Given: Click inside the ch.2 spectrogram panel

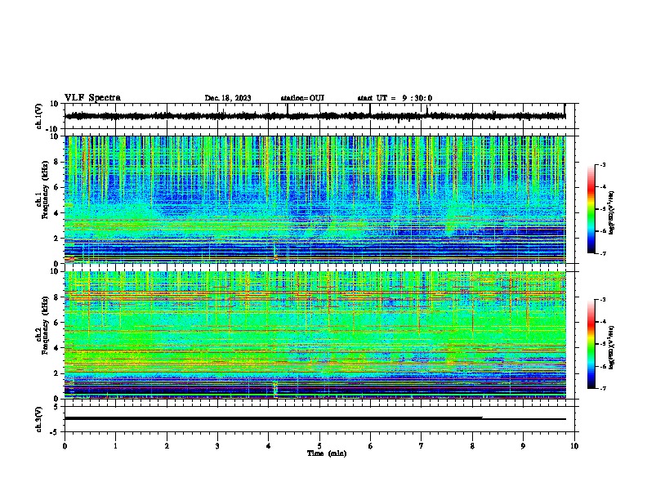Looking at the screenshot, I should [x=315, y=335].
